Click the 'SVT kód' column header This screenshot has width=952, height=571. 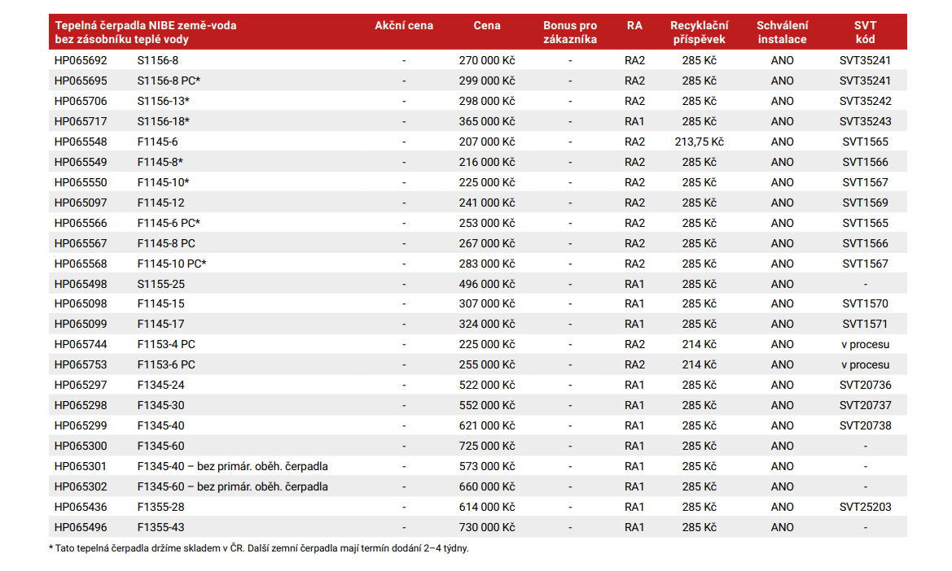coord(865,32)
